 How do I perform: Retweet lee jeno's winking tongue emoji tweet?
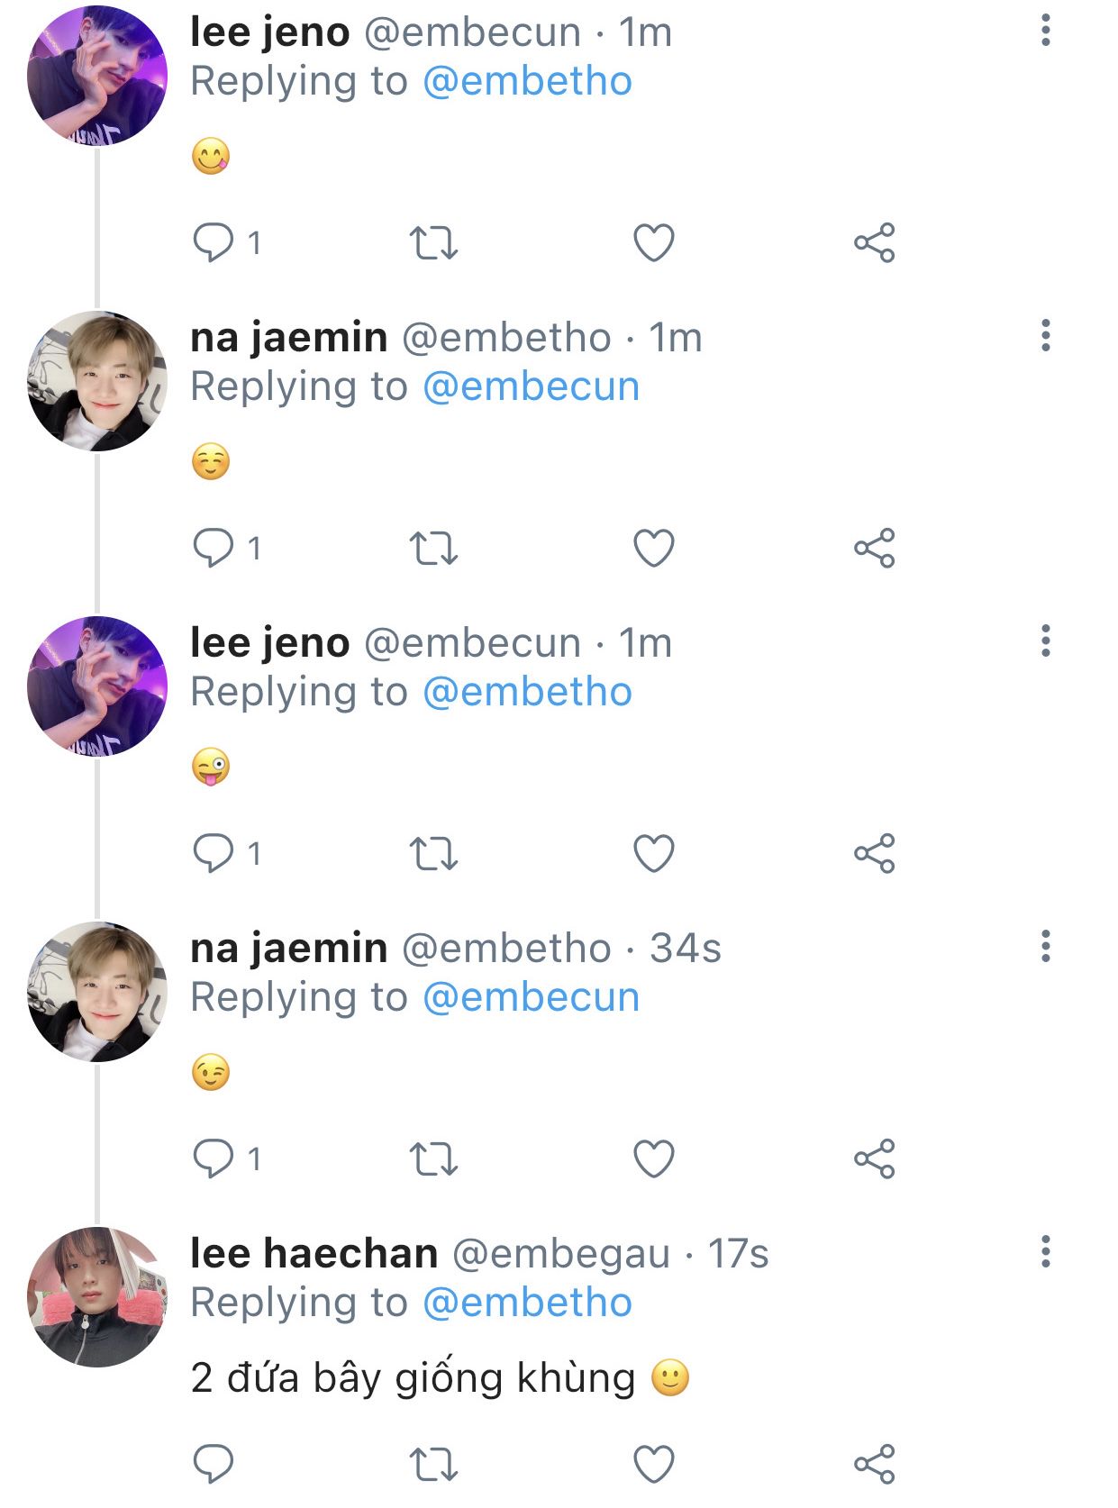coord(433,853)
